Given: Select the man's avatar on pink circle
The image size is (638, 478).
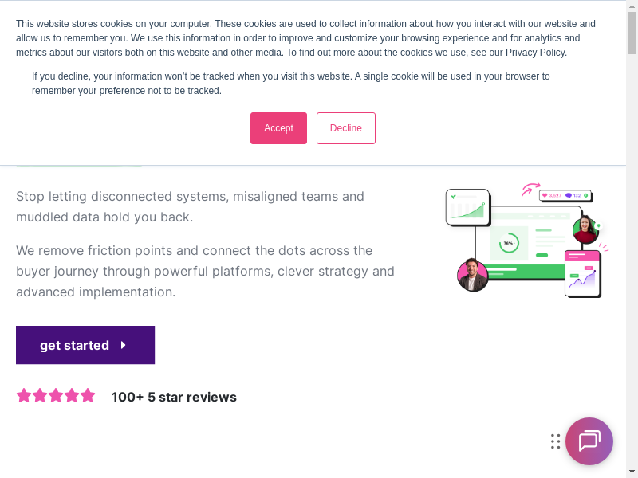Looking at the screenshot, I should (x=472, y=275).
